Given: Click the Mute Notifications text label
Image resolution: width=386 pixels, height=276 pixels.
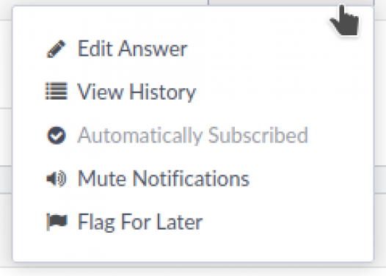Looking at the screenshot, I should point(164,178).
